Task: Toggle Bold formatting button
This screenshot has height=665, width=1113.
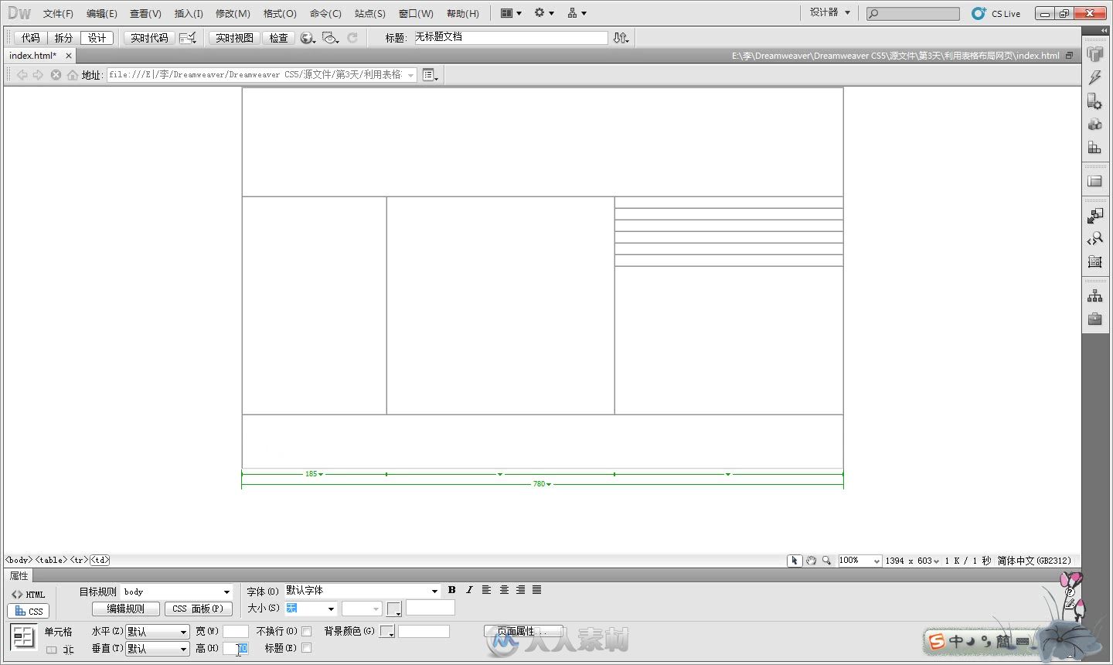Action: (452, 590)
